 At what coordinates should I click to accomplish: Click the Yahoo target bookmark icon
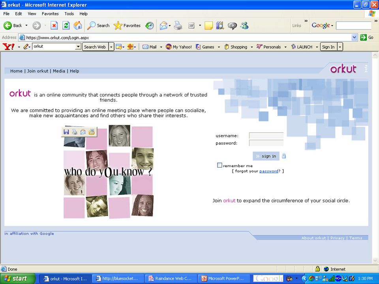pos(130,47)
